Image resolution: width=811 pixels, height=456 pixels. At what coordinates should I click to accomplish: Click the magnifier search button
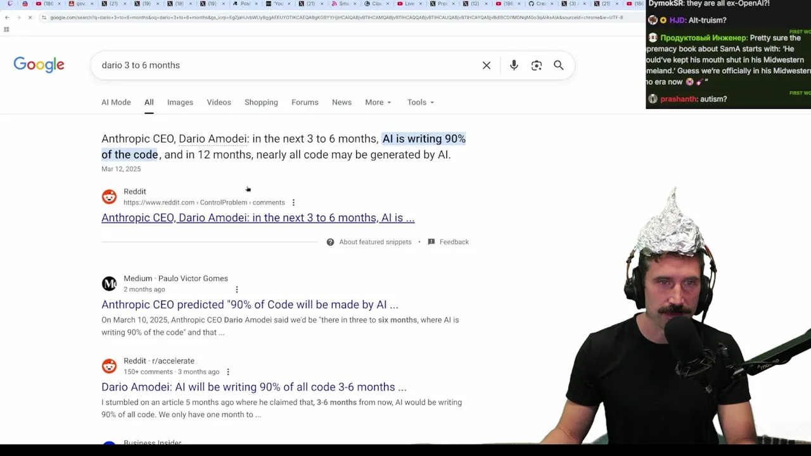click(559, 65)
